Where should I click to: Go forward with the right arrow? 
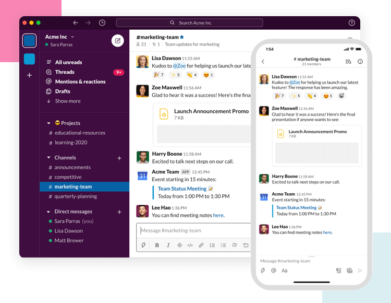click(x=88, y=23)
